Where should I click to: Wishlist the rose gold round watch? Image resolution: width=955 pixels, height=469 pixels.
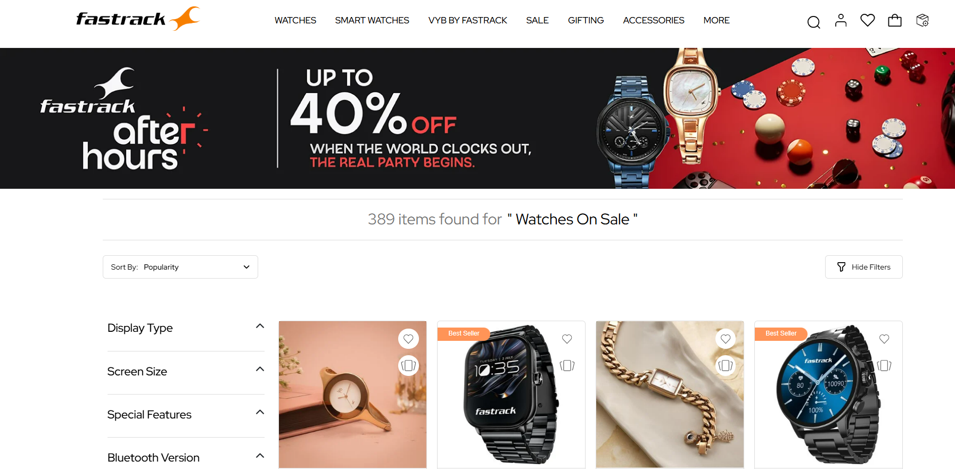click(408, 339)
